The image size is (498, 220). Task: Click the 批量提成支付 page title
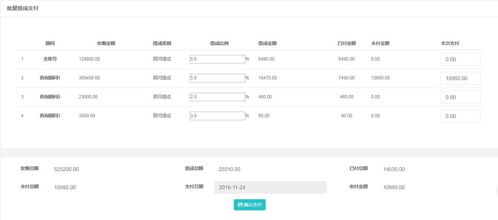coord(23,8)
